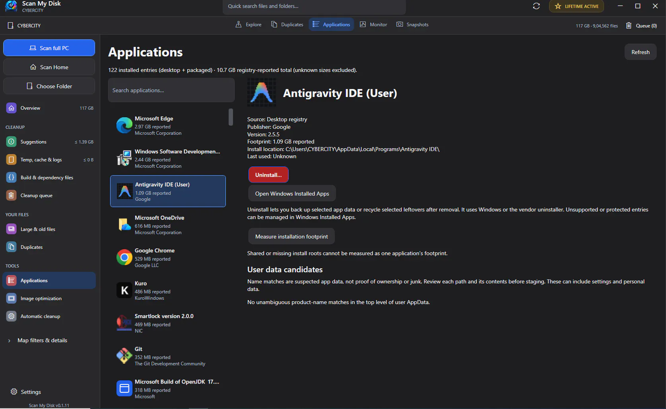The width and height of the screenshot is (666, 409).
Task: Click the Google Chrome app icon
Action: point(124,257)
